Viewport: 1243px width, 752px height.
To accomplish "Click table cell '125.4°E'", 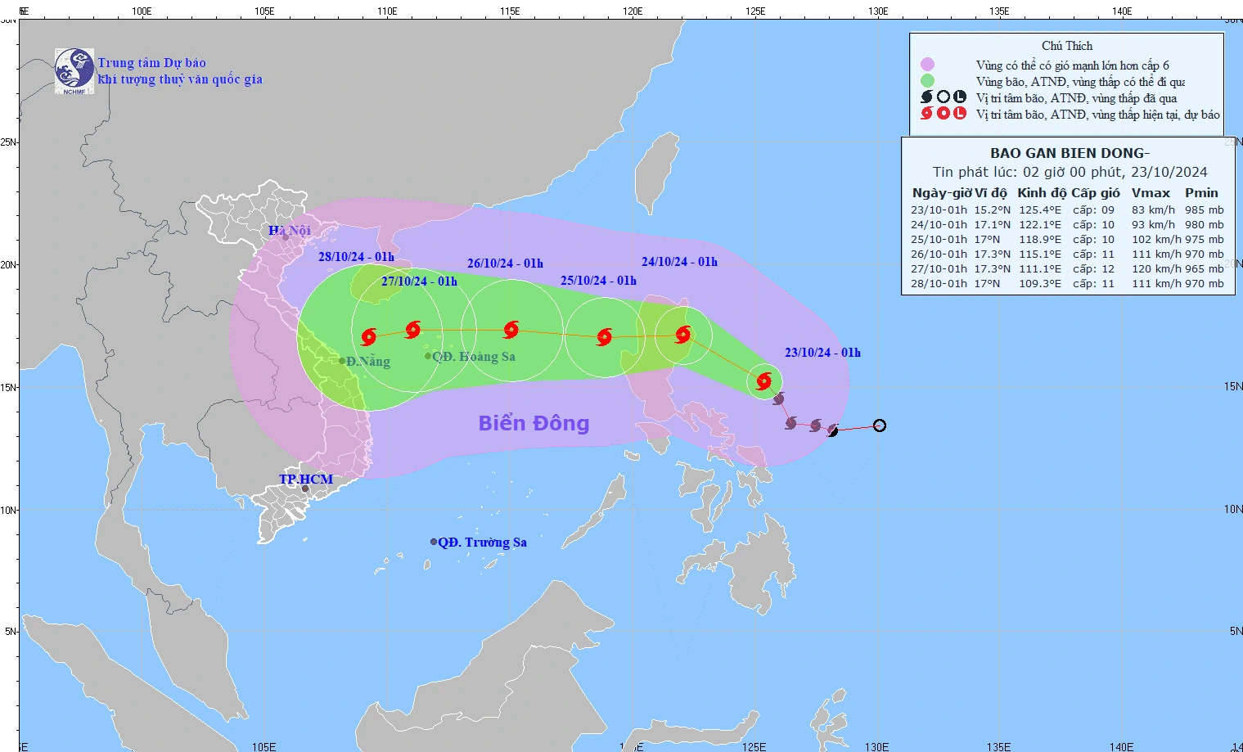I will [1040, 209].
